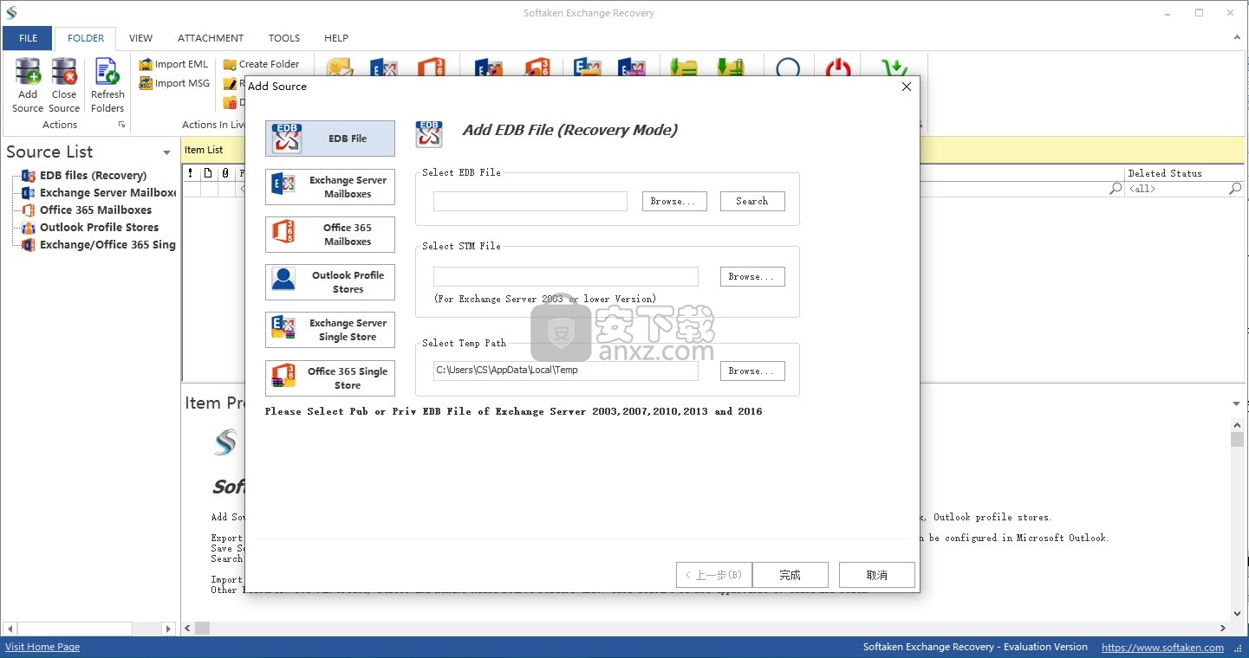Click the Refresh Folders icon
1249x658 pixels.
click(x=107, y=85)
